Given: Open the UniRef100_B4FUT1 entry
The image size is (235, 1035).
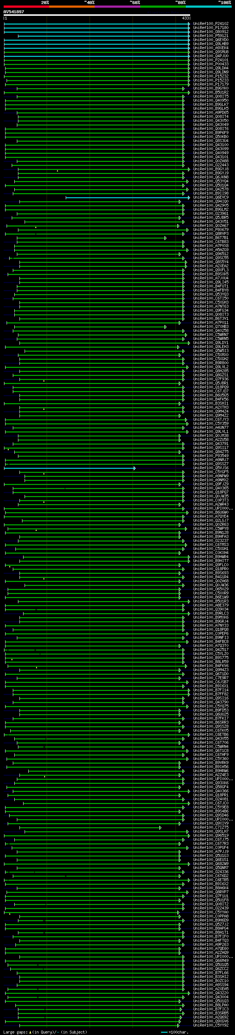Looking at the screenshot, I should [x=211, y=286].
